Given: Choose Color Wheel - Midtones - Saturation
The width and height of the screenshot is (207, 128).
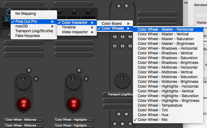Looking at the screenshot, I should (x=168, y=77).
